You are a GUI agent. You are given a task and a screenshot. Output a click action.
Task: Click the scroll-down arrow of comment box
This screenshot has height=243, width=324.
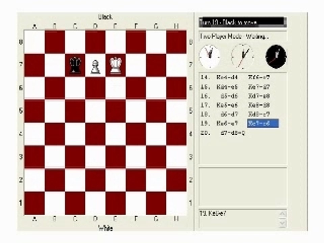click(282, 223)
